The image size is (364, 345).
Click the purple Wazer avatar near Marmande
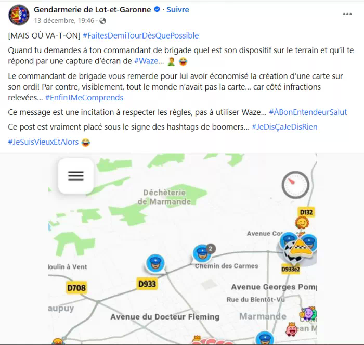coord(308,314)
